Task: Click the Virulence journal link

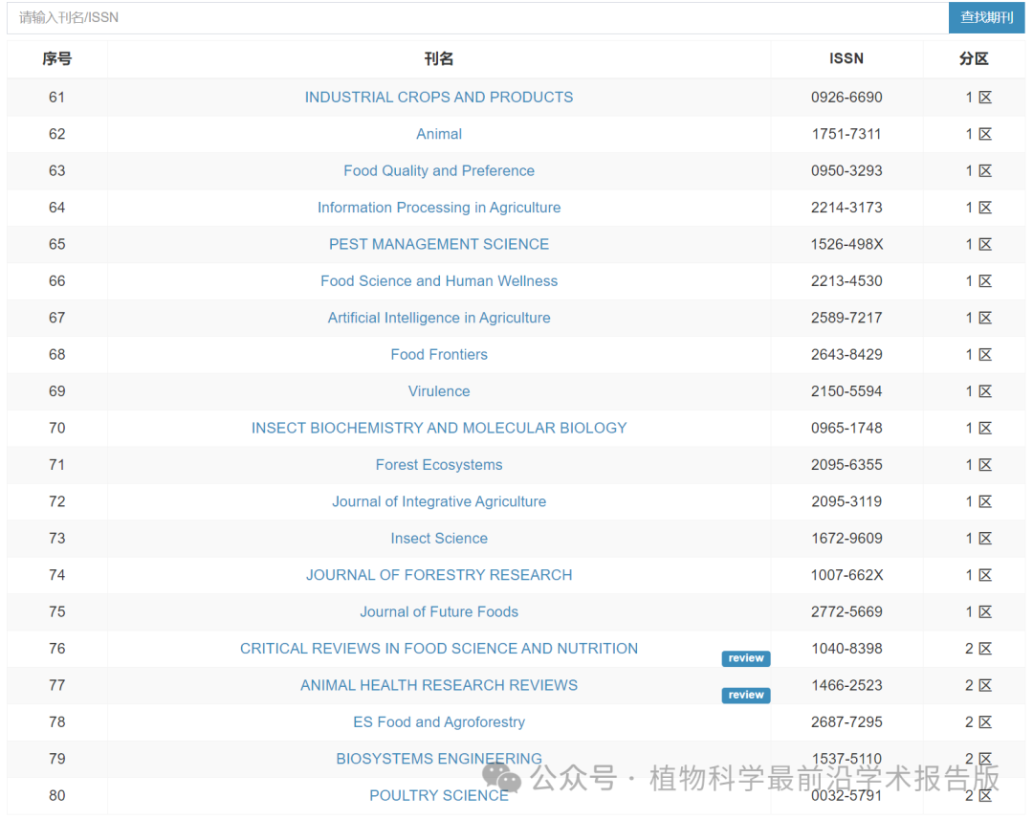Action: (439, 391)
